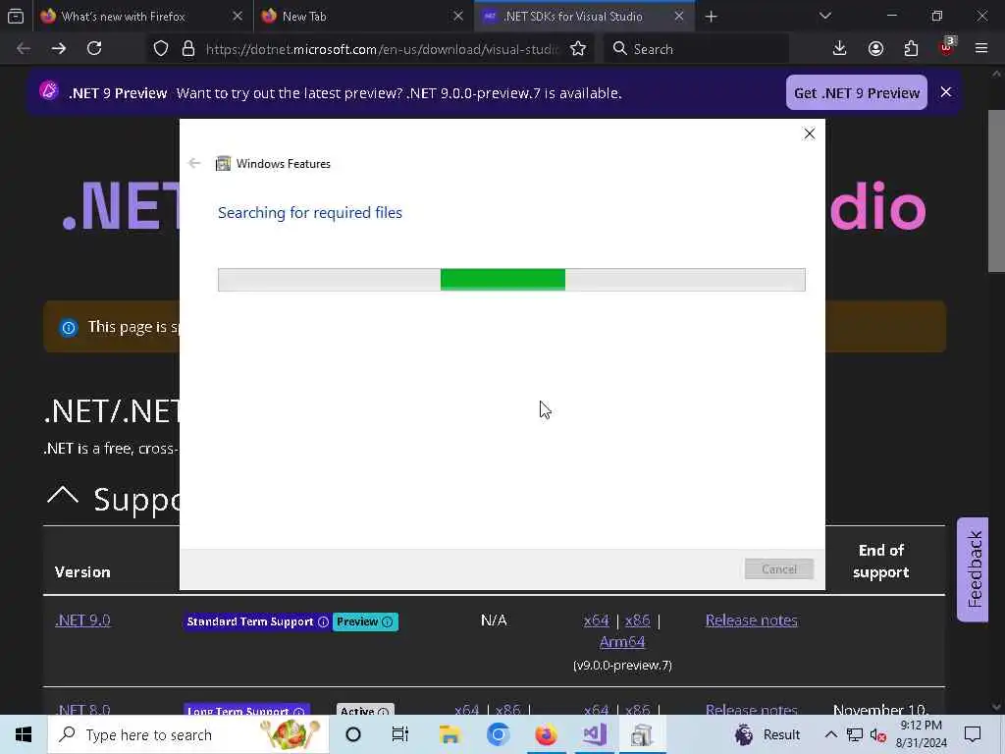
Task: Open the network status tray icon
Action: pyautogui.click(x=855, y=734)
